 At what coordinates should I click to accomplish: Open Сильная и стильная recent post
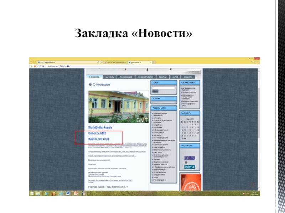pyautogui.click(x=189, y=92)
